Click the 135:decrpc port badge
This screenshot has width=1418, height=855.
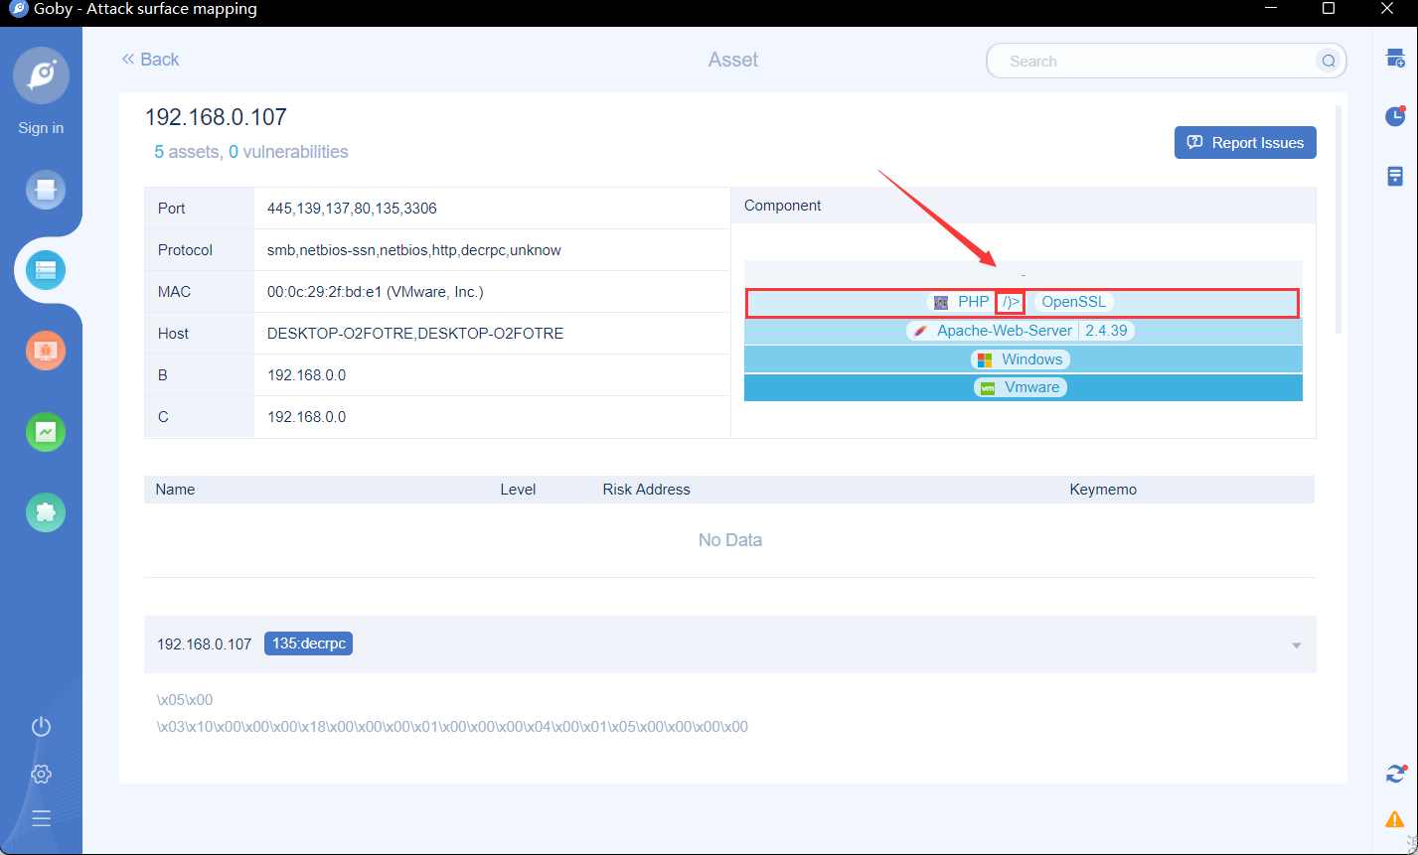[308, 643]
